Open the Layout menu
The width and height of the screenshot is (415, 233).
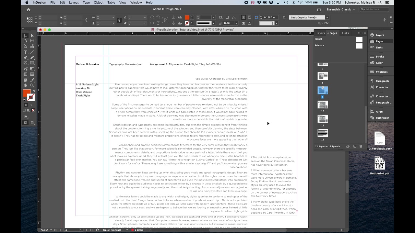(x=74, y=2)
